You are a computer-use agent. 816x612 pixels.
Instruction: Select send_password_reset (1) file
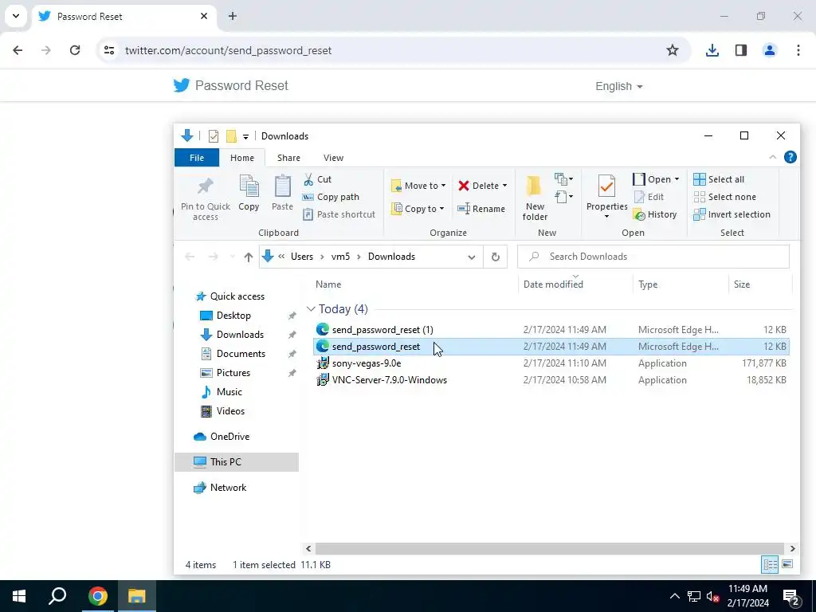tap(551, 329)
